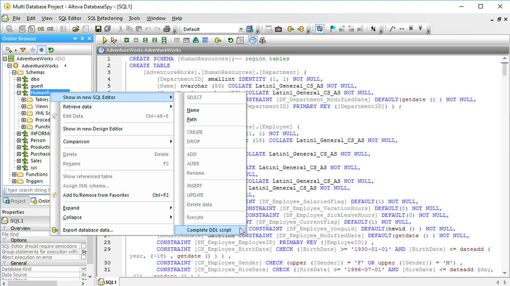Image resolution: width=510 pixels, height=286 pixels.
Task: Refresh the Online Browser with green arrow
Action: click(51, 50)
